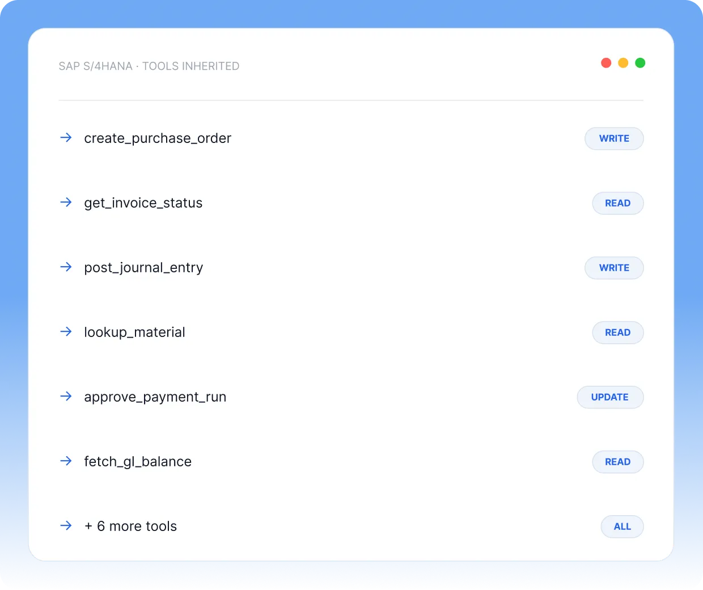Click the green window dot
703x590 pixels.
click(x=640, y=63)
